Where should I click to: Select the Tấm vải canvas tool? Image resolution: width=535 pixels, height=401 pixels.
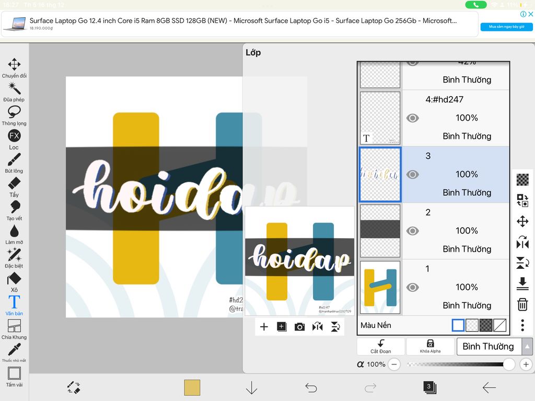point(14,377)
